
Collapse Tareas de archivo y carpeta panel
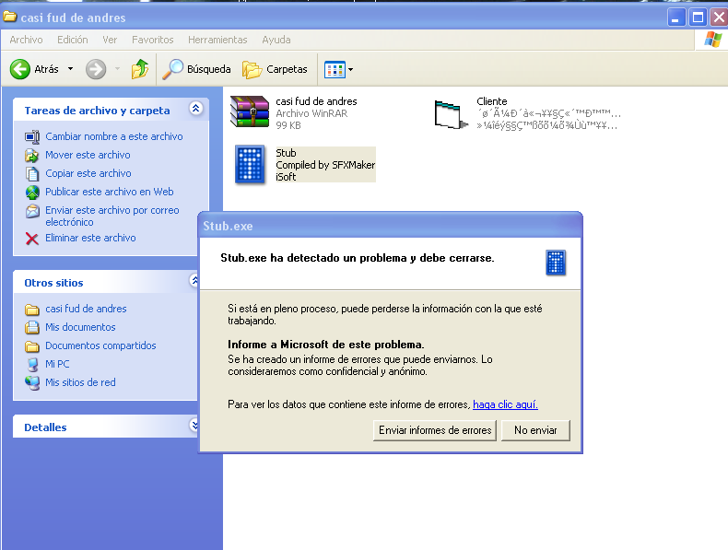[196, 109]
